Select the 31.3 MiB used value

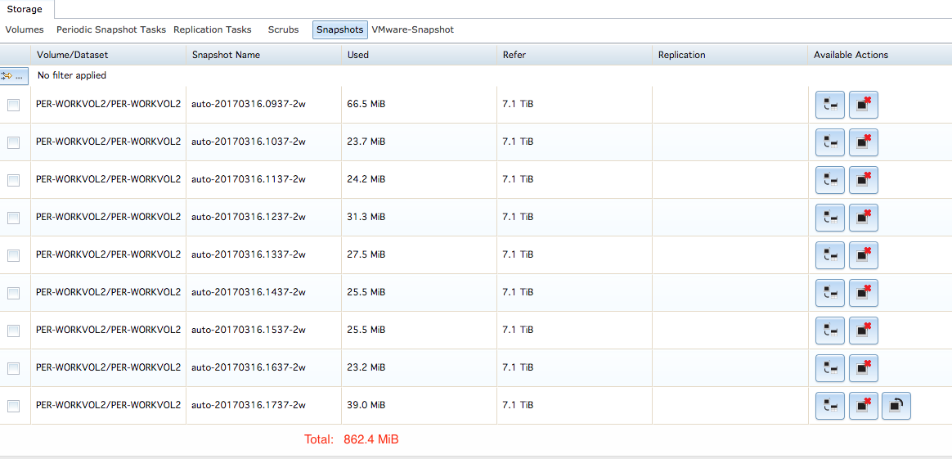[366, 218]
